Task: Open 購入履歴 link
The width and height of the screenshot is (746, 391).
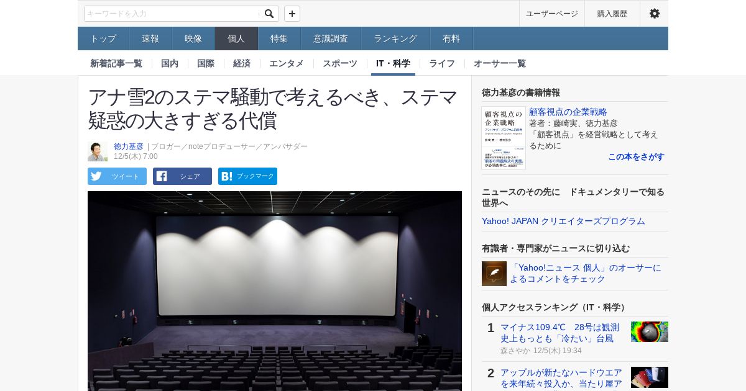Action: (612, 14)
